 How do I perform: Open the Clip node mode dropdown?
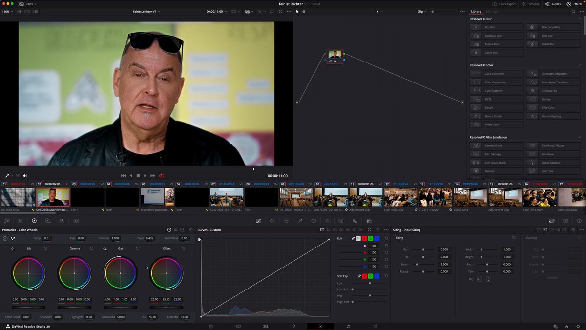(421, 11)
